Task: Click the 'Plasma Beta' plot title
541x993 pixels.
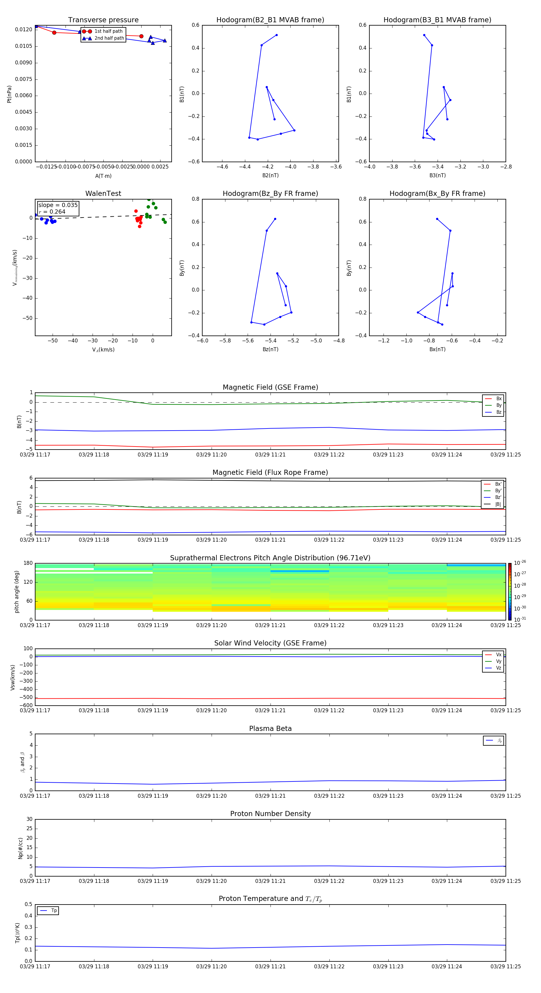Action: click(x=270, y=729)
